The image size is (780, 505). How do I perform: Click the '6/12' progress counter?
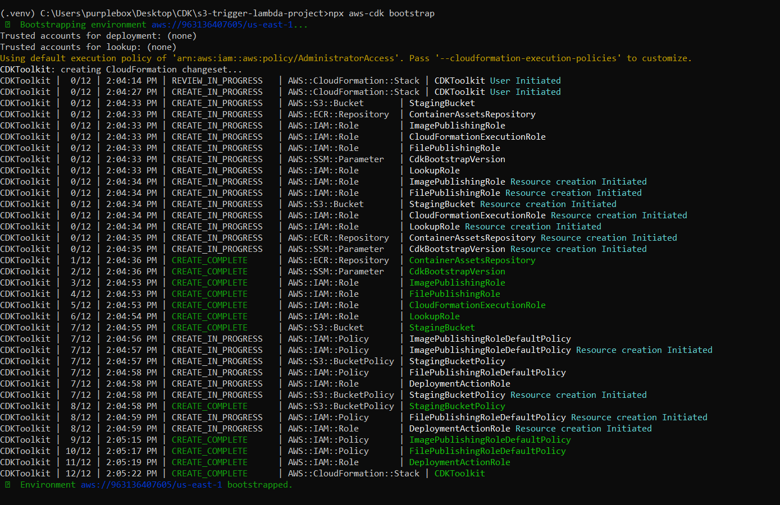click(81, 316)
